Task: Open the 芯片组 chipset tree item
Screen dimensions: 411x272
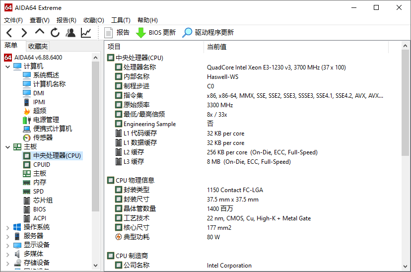Action: pyautogui.click(x=38, y=200)
